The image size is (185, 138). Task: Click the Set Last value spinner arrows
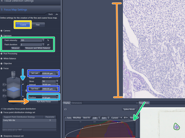(57, 73)
